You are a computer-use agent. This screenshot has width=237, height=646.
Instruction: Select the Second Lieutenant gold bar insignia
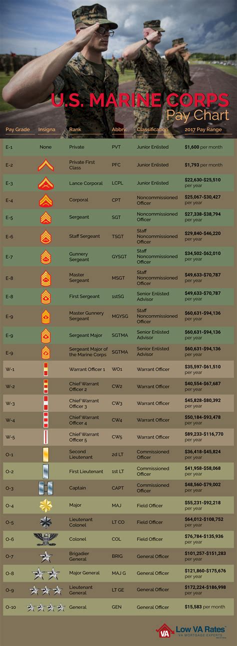coord(45,453)
